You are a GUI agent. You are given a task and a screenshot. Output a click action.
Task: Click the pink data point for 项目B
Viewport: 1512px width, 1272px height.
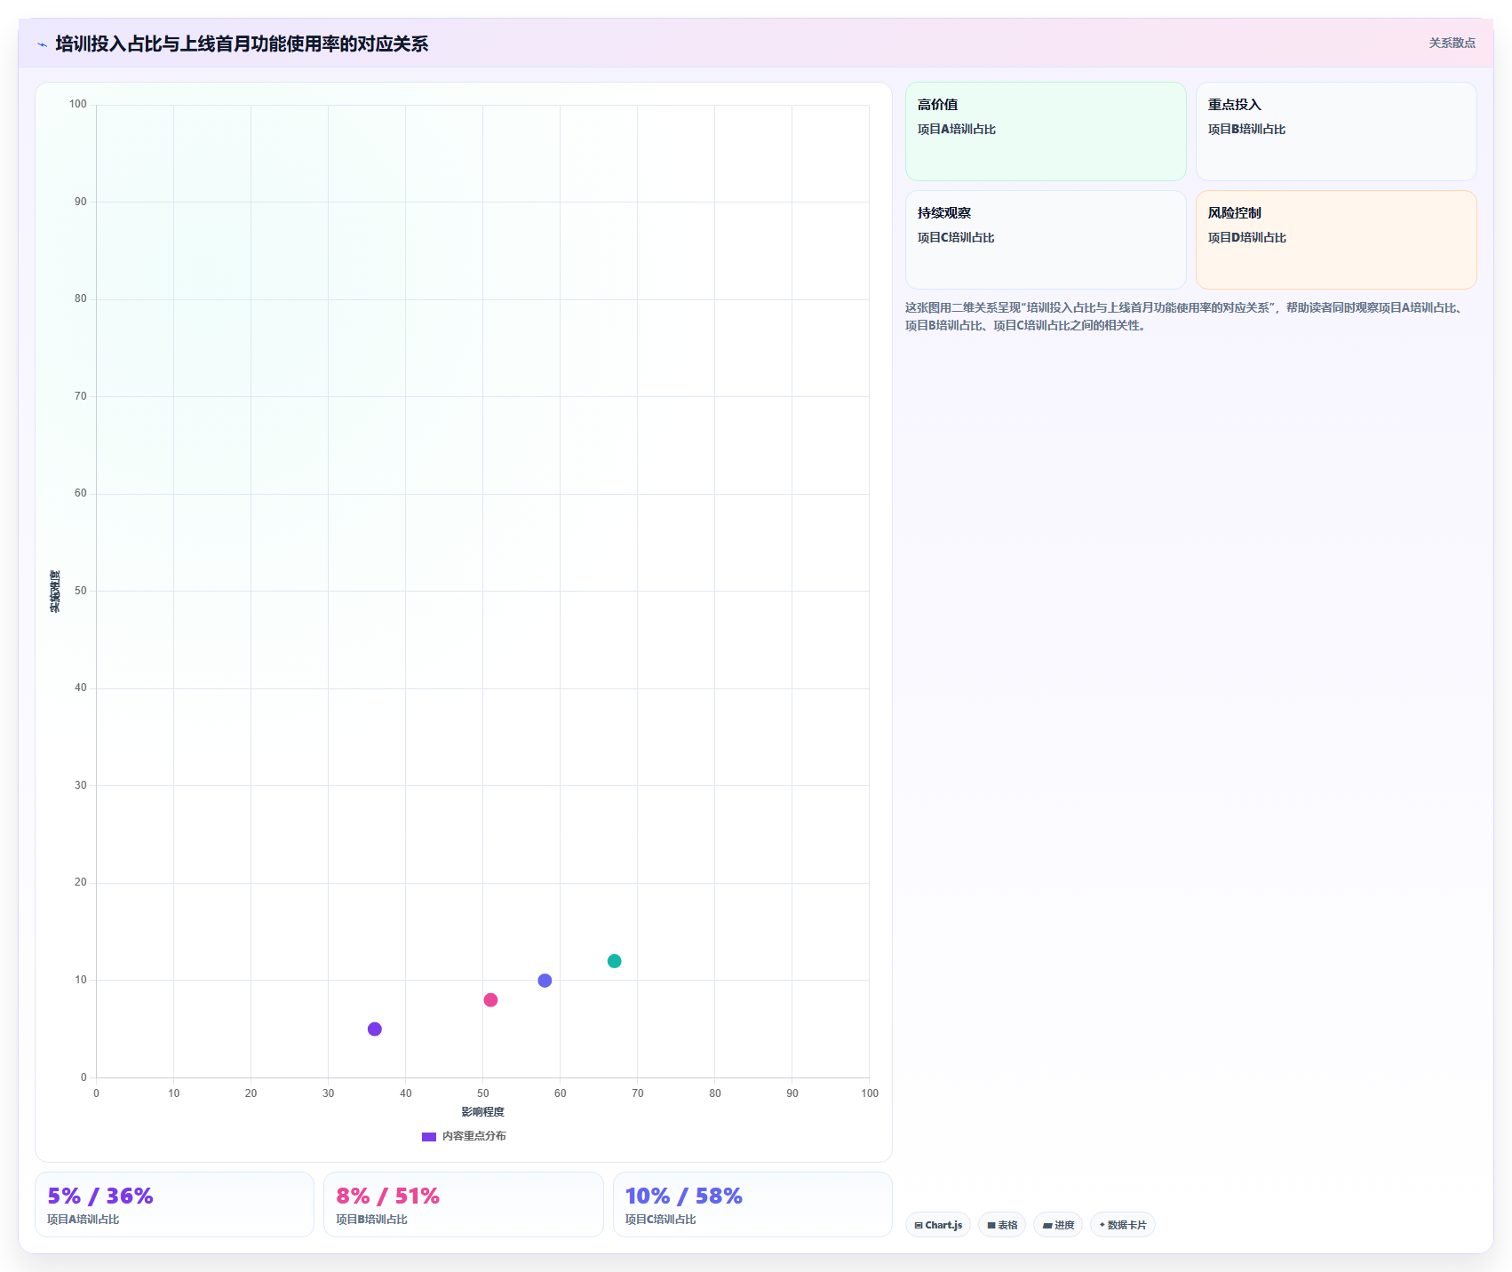(x=490, y=1000)
